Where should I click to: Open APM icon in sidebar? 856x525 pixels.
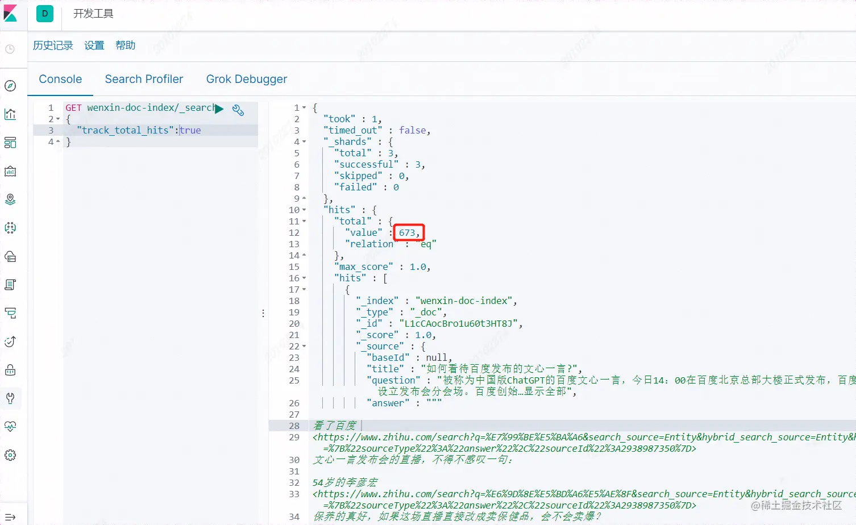point(10,313)
